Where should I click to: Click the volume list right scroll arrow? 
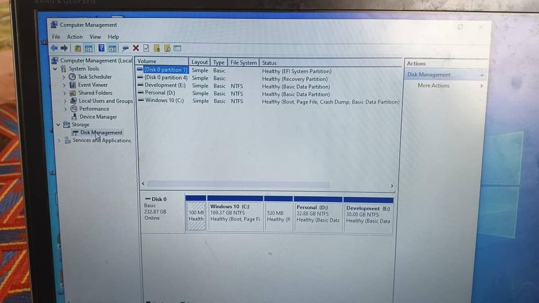392,186
